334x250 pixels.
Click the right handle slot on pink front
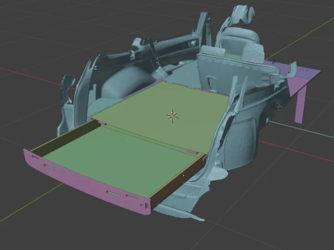(x=113, y=194)
